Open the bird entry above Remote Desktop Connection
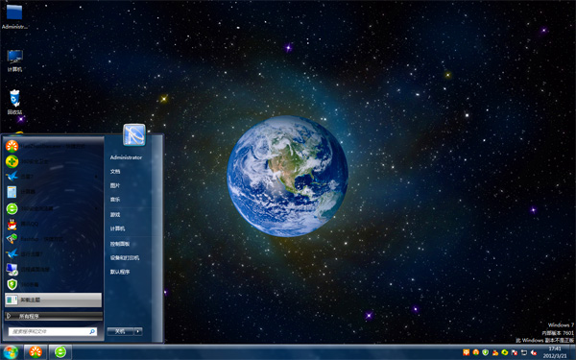The width and height of the screenshot is (576, 360). (x=53, y=253)
